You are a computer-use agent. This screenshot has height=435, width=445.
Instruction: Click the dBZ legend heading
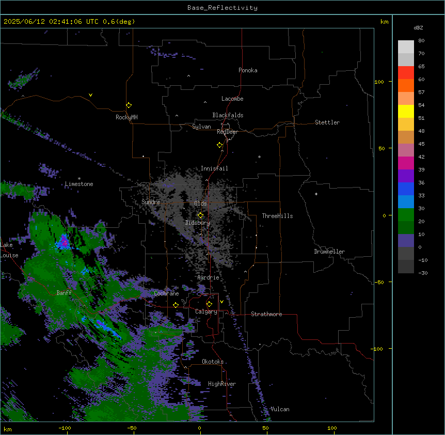(x=418, y=28)
